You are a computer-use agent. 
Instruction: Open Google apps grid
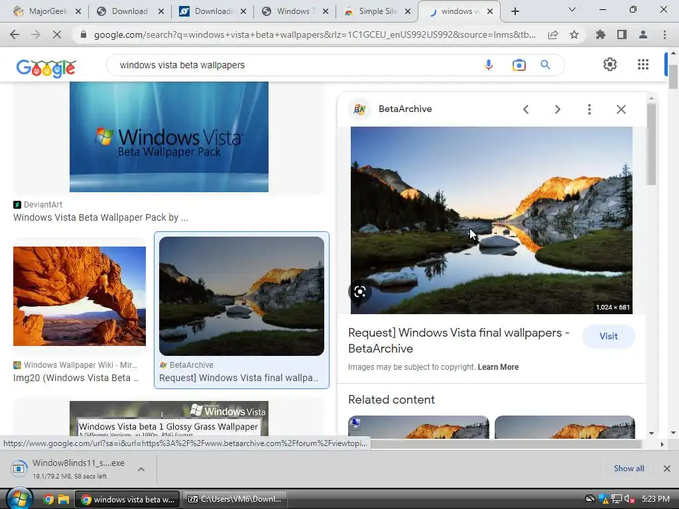coord(643,64)
